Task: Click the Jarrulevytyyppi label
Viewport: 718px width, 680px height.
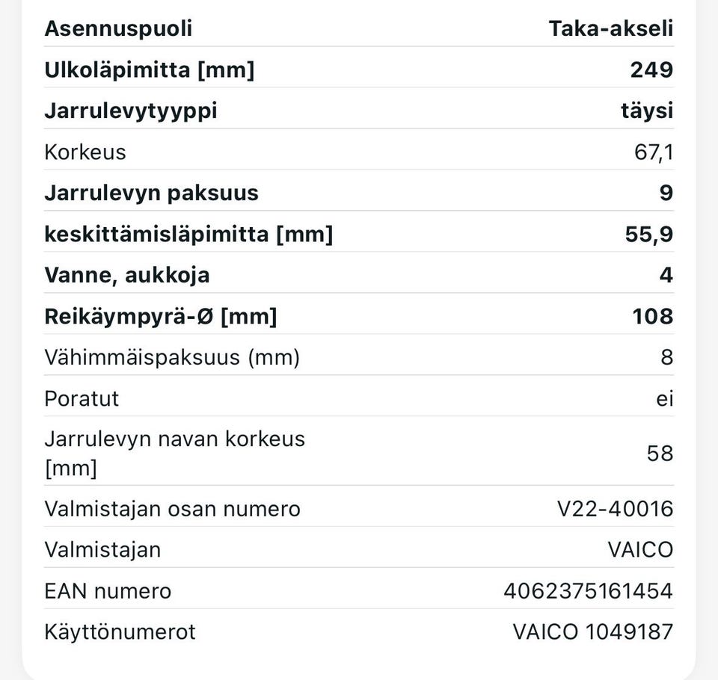Action: (x=130, y=111)
